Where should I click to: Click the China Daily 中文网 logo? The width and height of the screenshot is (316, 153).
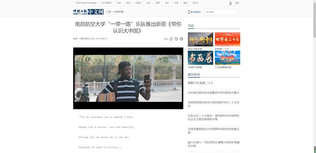click(88, 12)
